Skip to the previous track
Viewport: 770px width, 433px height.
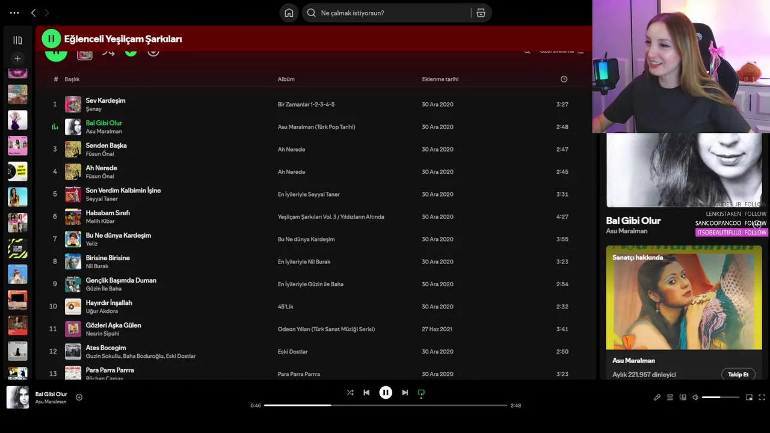point(366,393)
